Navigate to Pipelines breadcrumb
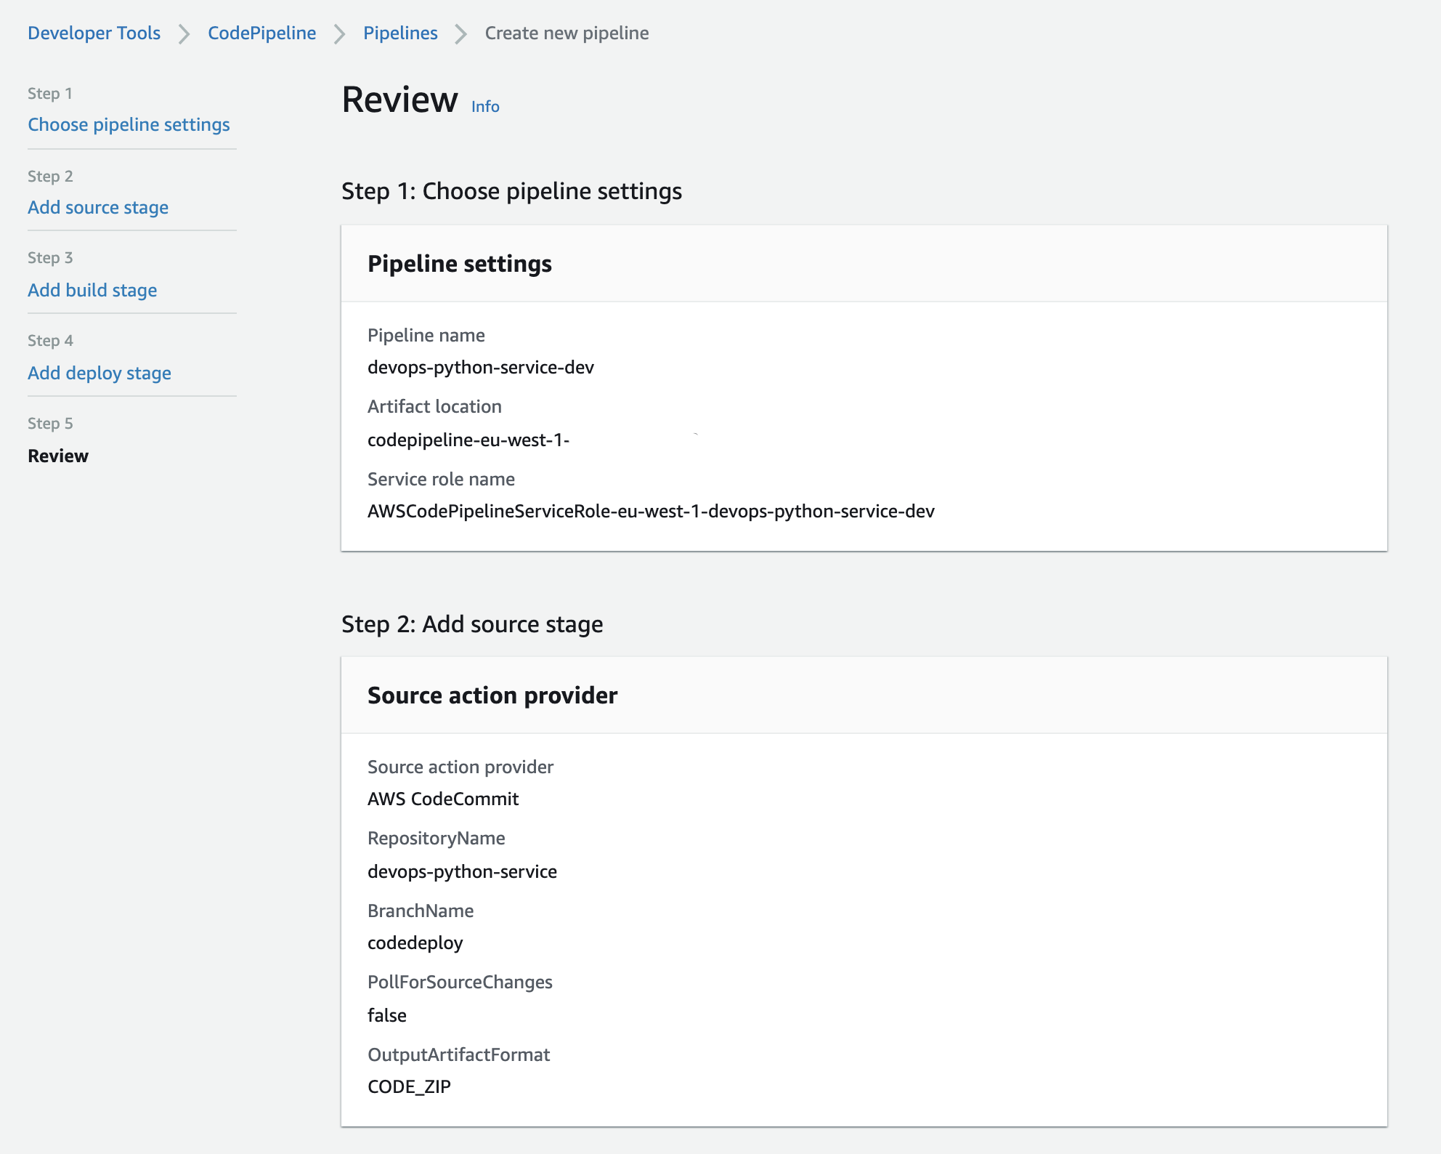 [400, 33]
